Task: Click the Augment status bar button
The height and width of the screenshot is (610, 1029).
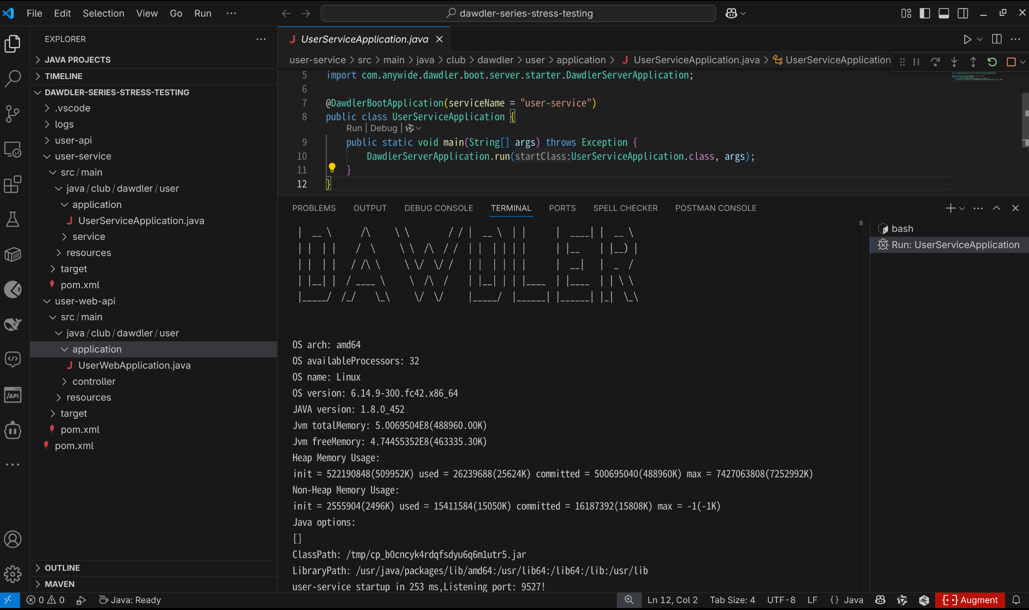Action: (x=970, y=600)
